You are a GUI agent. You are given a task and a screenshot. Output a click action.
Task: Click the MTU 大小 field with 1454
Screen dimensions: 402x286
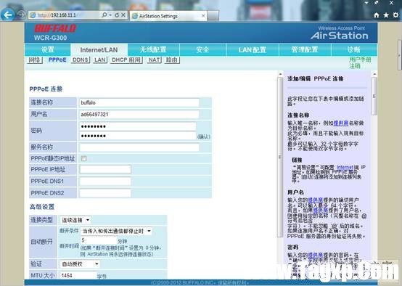[x=78, y=276]
